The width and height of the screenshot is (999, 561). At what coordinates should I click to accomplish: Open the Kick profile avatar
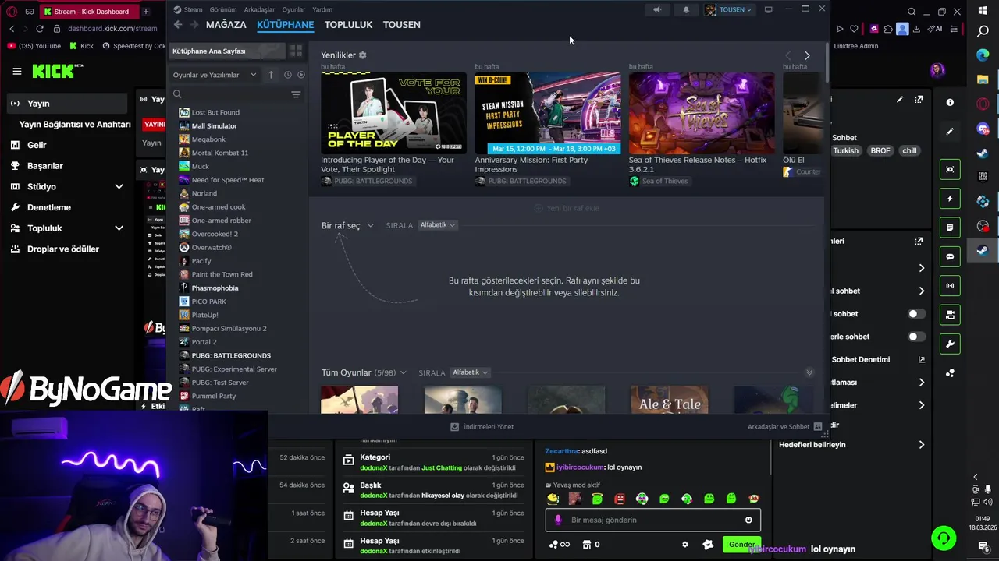click(x=937, y=70)
